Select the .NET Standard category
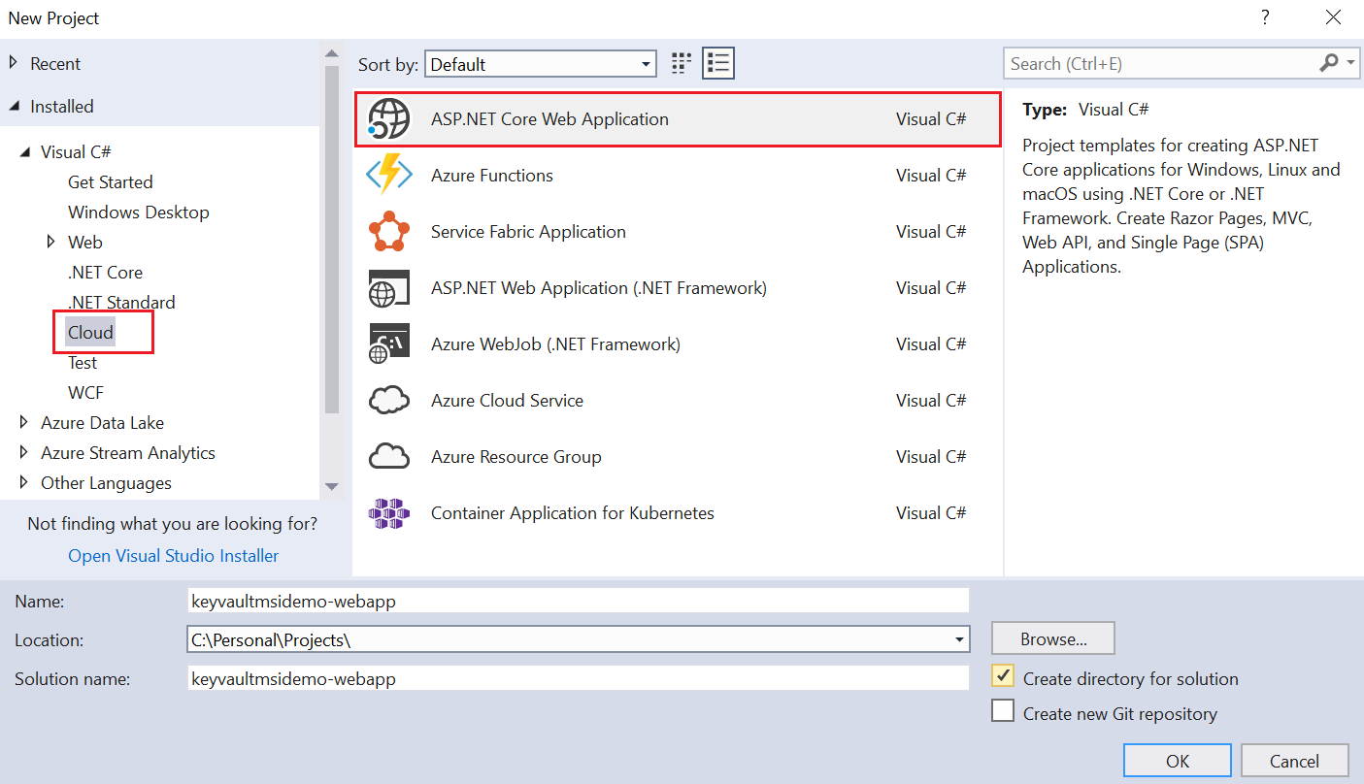Image resolution: width=1364 pixels, height=784 pixels. tap(121, 302)
